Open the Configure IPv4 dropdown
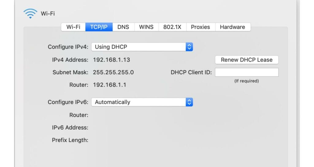The image size is (314, 167). point(142,47)
